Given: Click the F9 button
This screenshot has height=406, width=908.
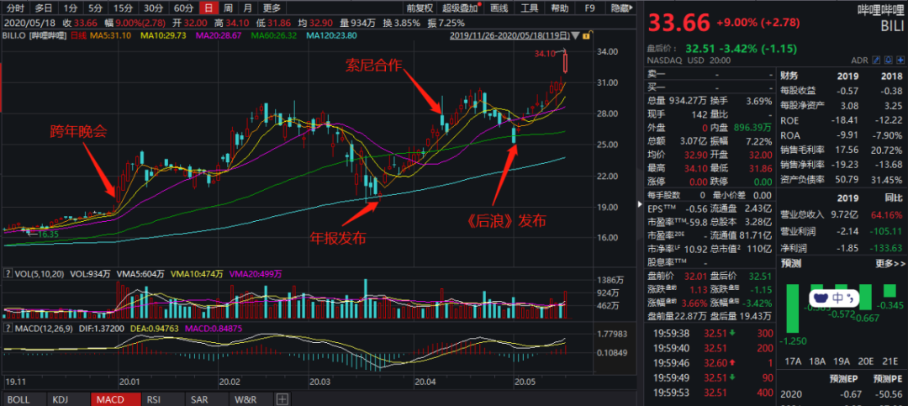Looking at the screenshot, I should click(x=589, y=8).
